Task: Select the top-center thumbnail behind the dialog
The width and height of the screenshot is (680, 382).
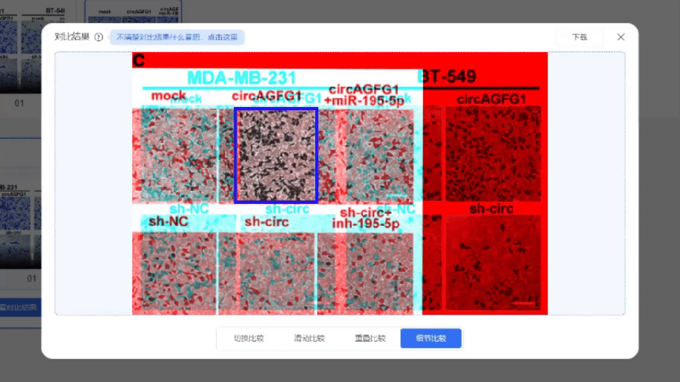Action: (133, 12)
